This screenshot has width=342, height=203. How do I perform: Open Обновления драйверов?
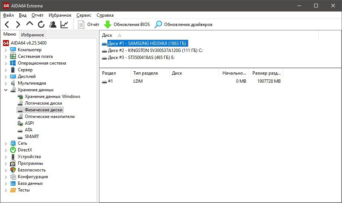[183, 24]
